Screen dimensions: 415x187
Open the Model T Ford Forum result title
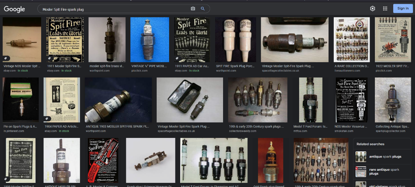tap(310, 127)
